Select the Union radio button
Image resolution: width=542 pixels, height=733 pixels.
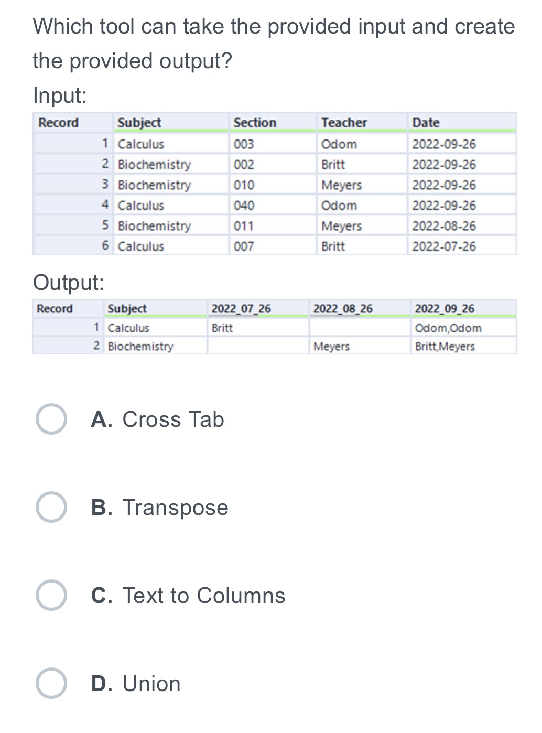coord(51,684)
